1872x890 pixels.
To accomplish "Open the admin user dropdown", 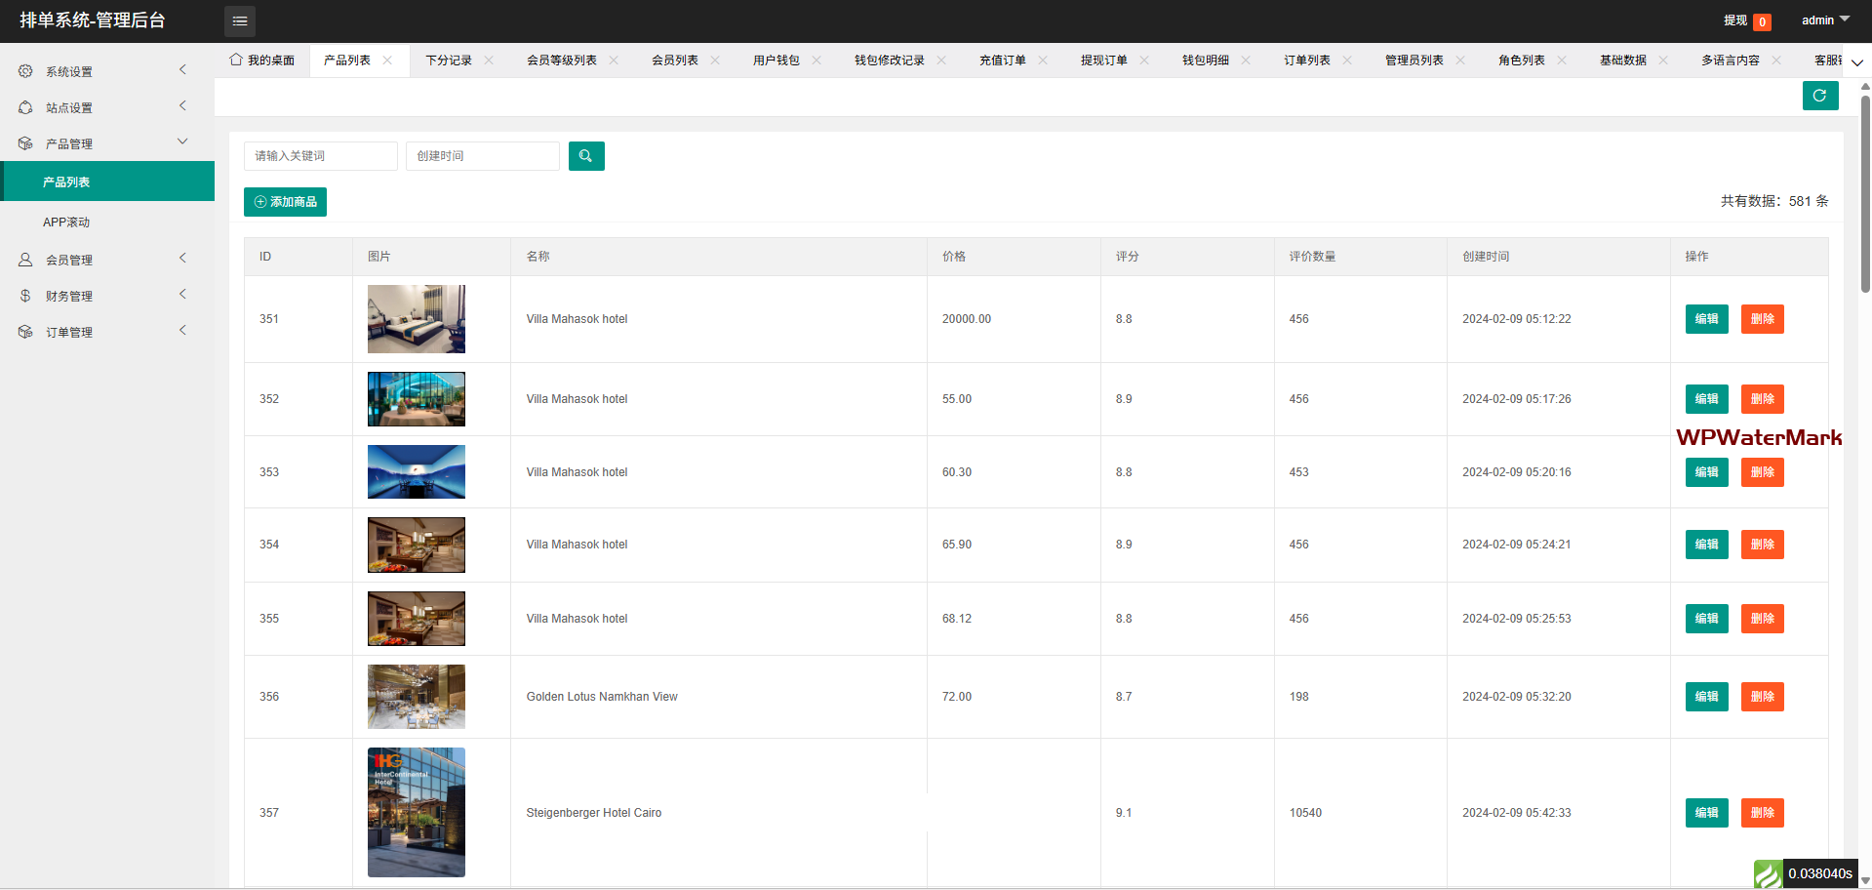I will pyautogui.click(x=1824, y=20).
